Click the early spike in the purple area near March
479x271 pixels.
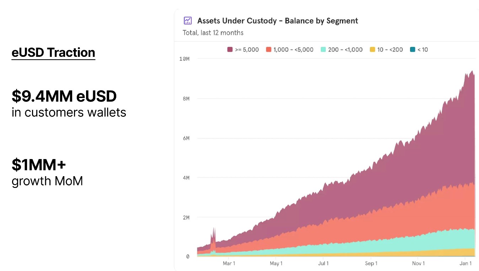pyautogui.click(x=214, y=234)
